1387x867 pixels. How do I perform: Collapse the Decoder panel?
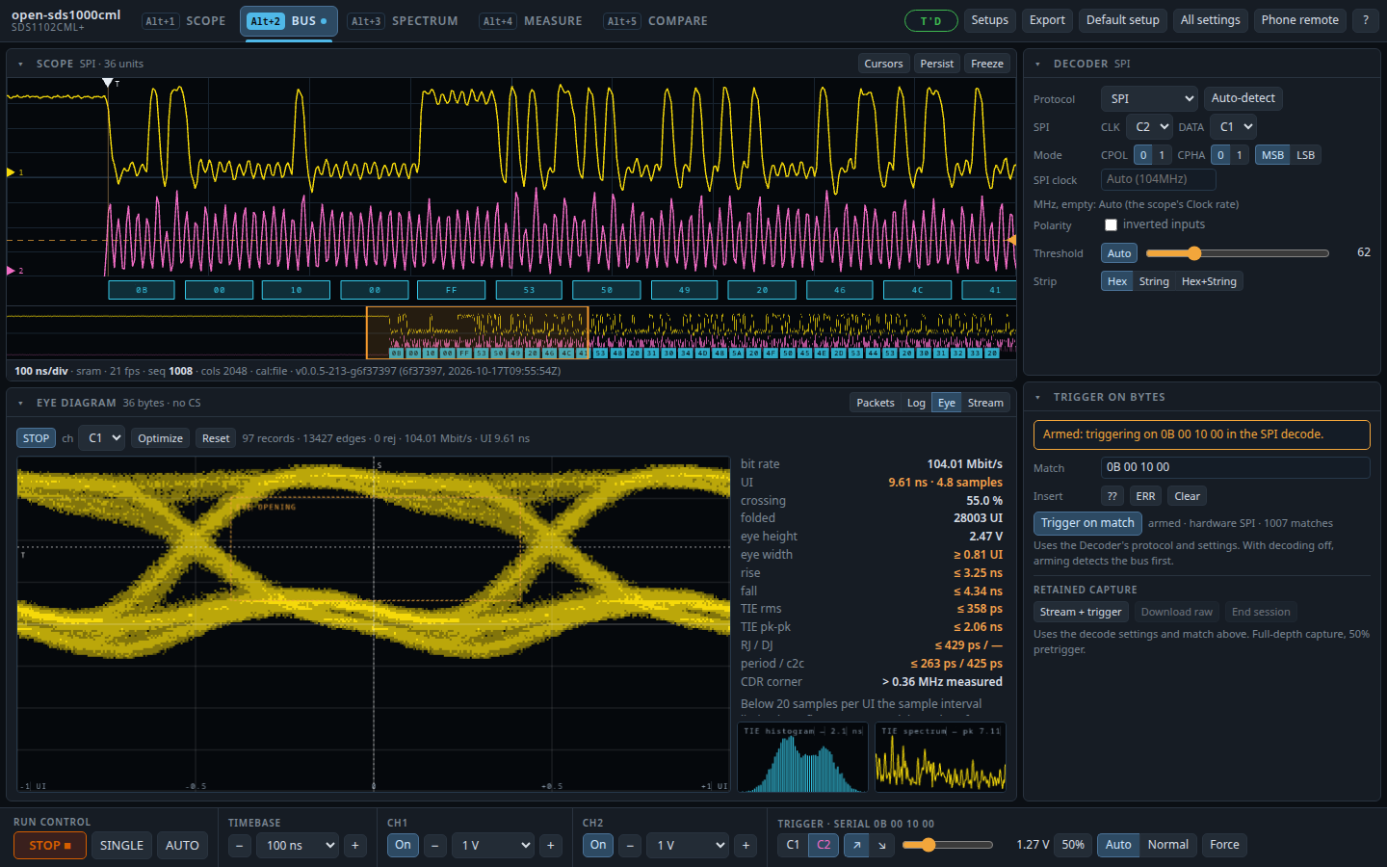click(x=1037, y=64)
